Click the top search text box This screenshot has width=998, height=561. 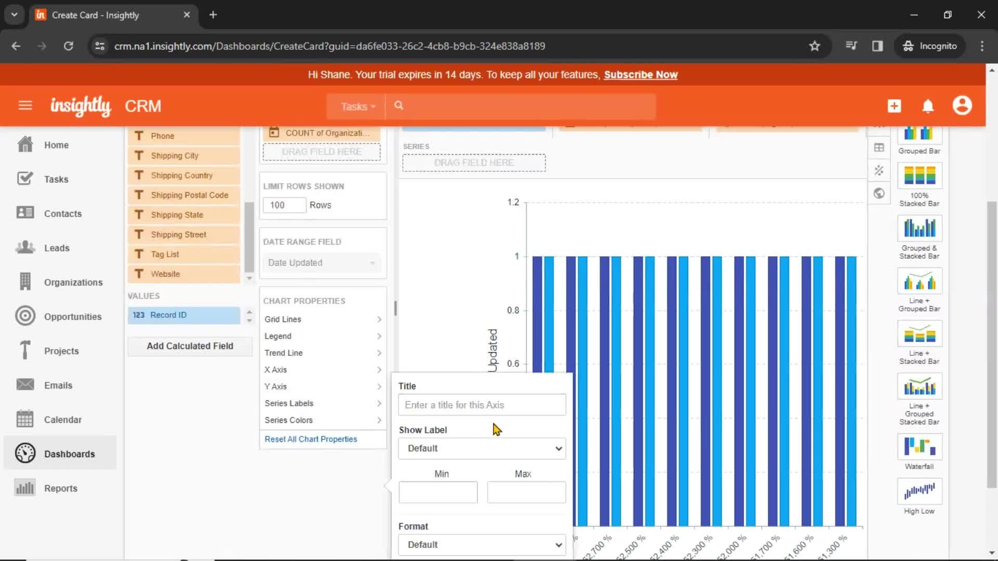[x=520, y=106]
